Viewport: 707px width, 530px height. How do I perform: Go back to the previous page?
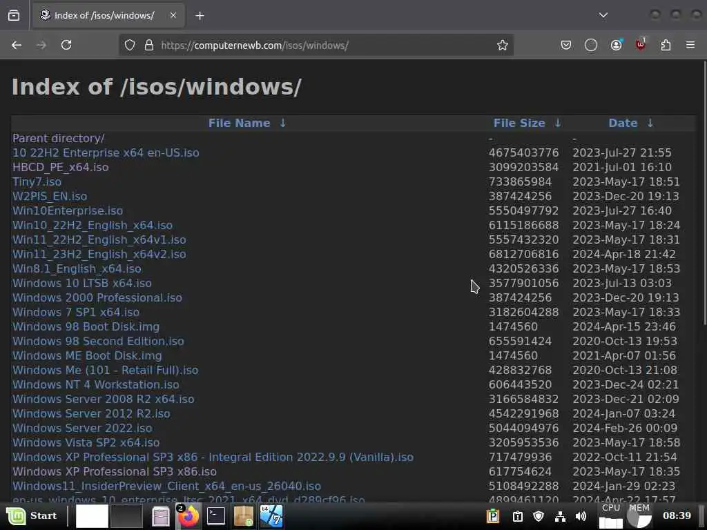click(x=17, y=45)
